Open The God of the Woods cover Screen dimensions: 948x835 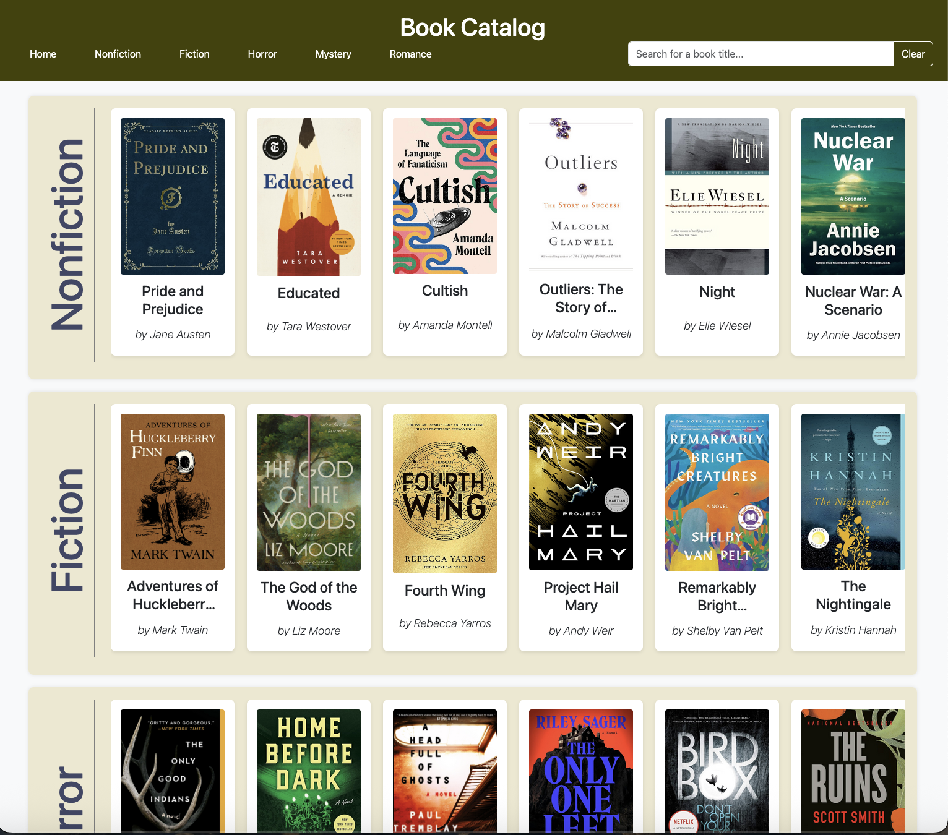pos(309,492)
